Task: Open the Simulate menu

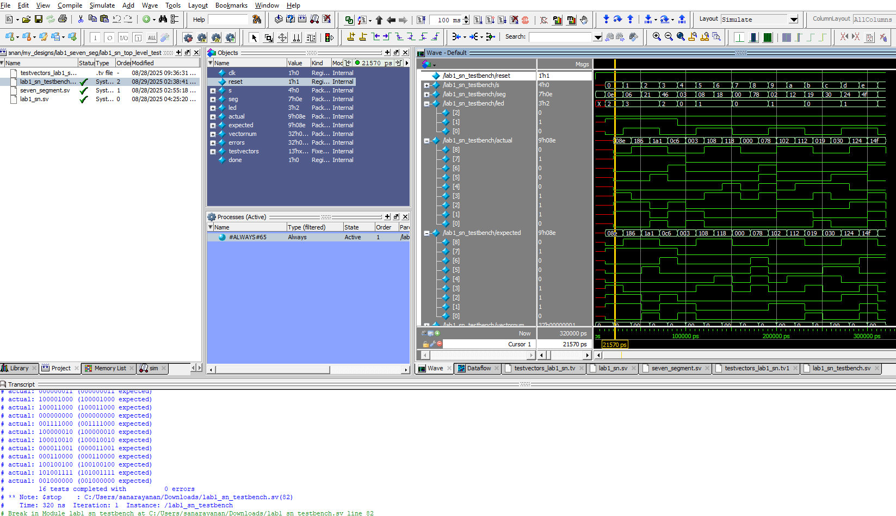Action: click(102, 5)
